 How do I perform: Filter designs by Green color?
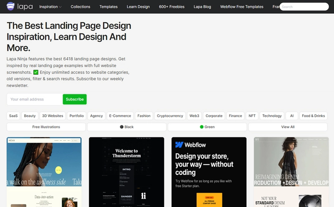pos(207,127)
